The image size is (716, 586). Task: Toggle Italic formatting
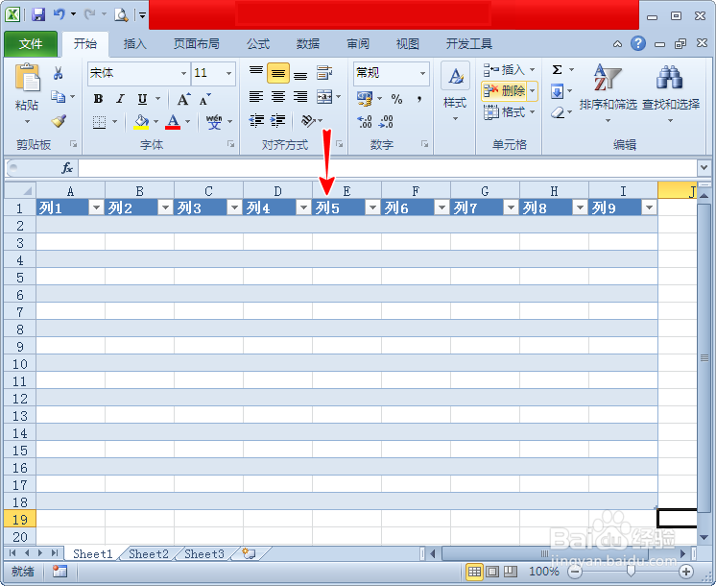(x=120, y=99)
